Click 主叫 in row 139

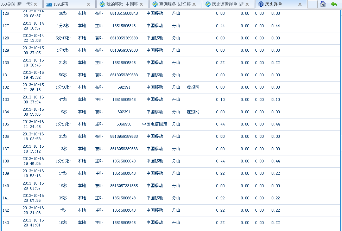[x=99, y=173]
